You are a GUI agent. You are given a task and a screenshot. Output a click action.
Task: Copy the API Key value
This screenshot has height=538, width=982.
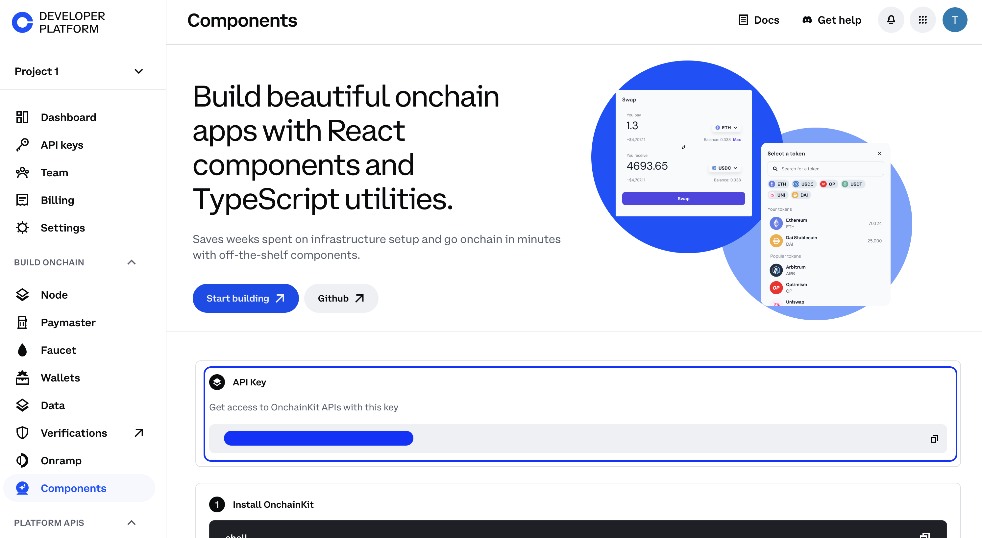tap(934, 438)
